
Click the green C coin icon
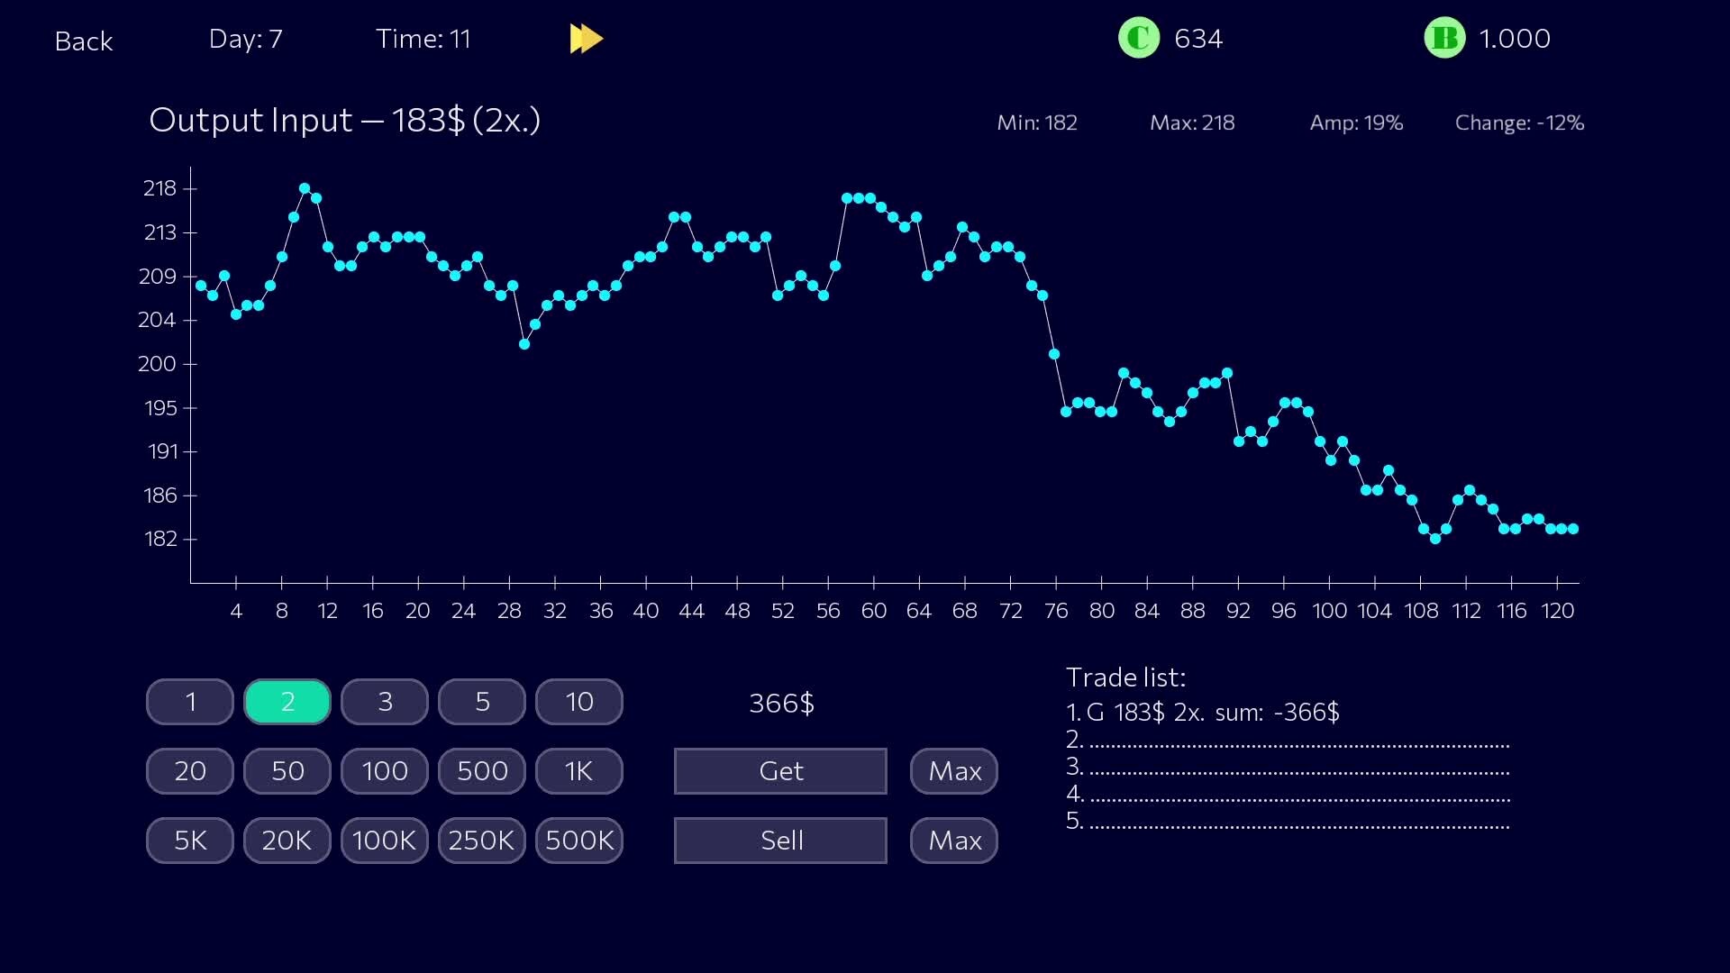1138,39
